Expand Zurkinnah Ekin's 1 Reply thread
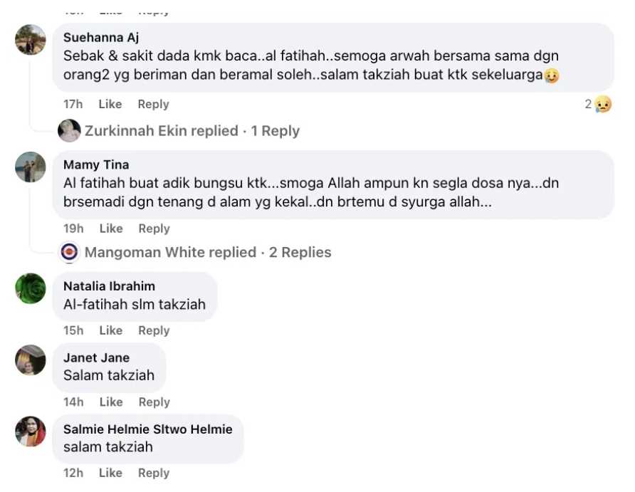 click(x=192, y=131)
